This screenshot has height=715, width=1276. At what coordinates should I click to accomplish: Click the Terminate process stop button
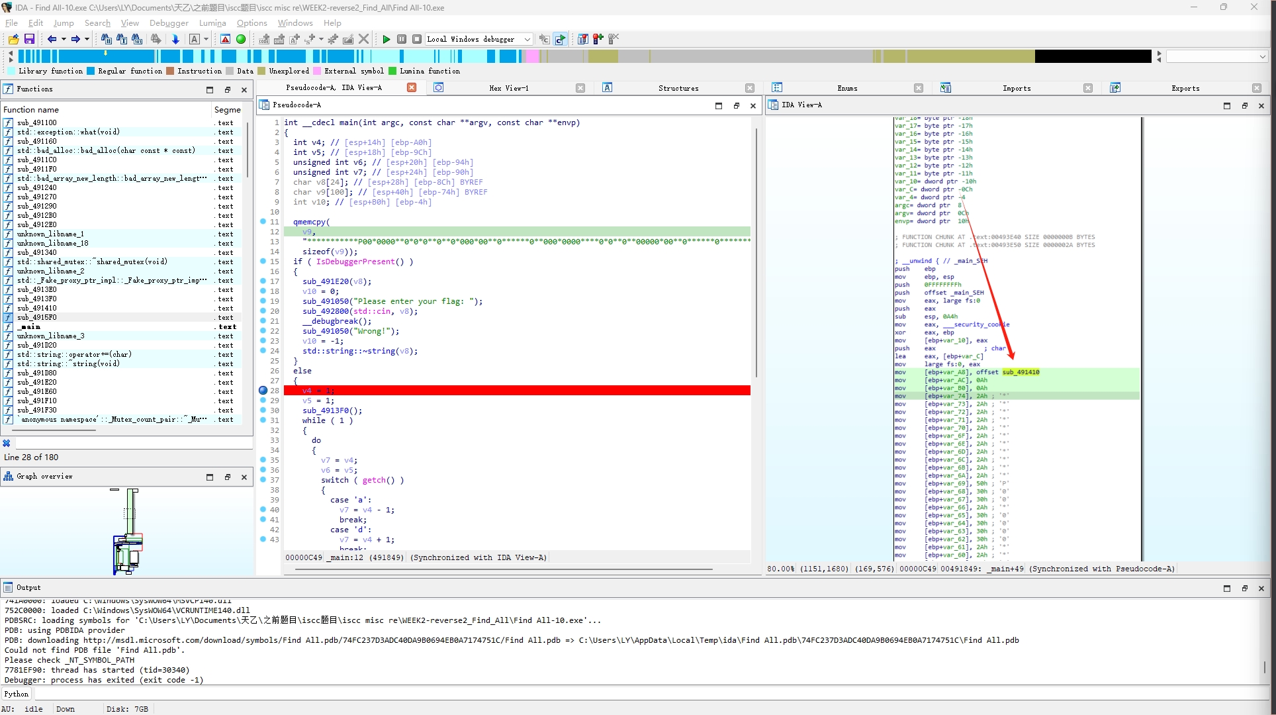pos(417,39)
